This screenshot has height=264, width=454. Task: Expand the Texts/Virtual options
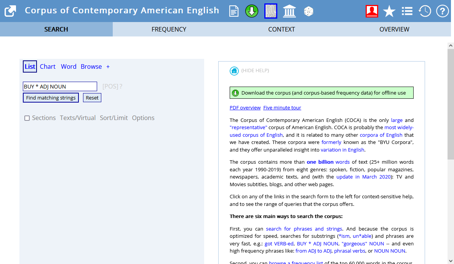[78, 118]
